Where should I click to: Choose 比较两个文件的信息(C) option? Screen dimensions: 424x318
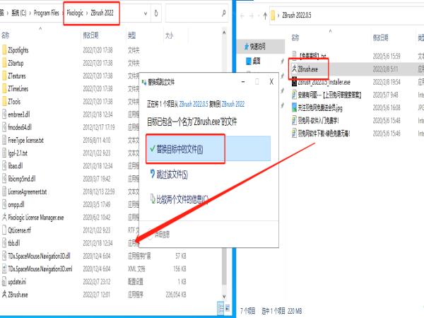coord(179,199)
